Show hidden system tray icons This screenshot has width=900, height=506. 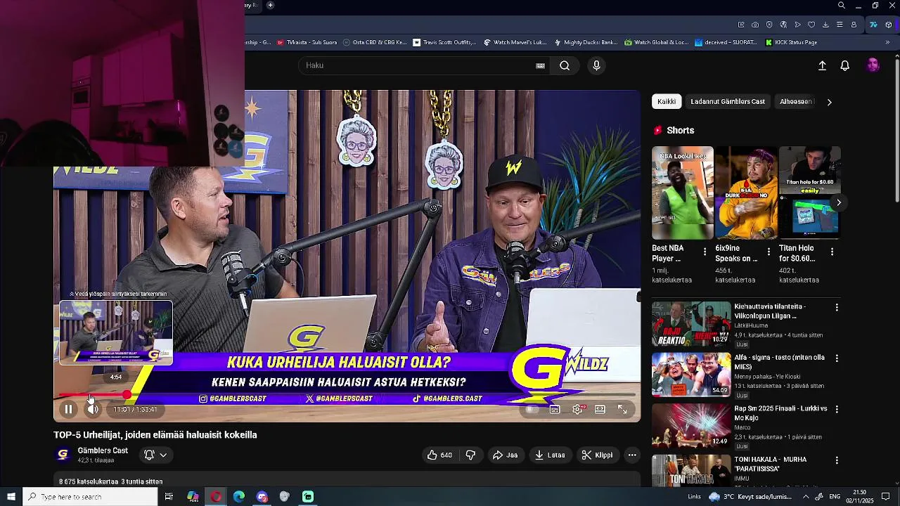806,497
